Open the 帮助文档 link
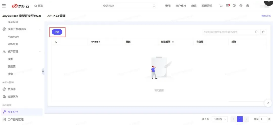Image resolution: width=275 pixels, height=126 pixels. coord(266,16)
